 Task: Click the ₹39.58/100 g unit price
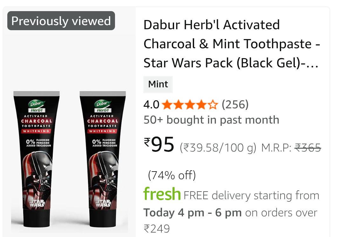218,148
